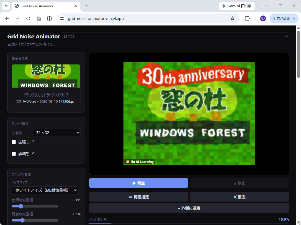Click the forward navigation arrow
This screenshot has height=225, width=301.
(x=17, y=18)
